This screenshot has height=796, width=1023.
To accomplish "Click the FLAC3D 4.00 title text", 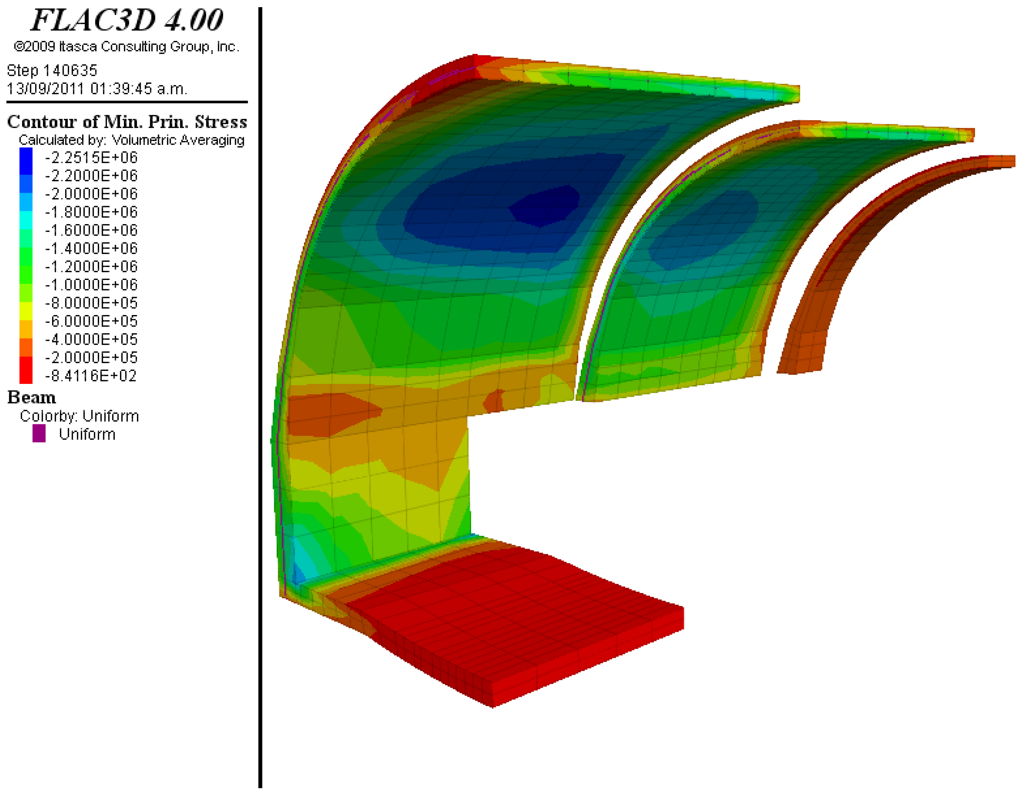I will point(126,20).
